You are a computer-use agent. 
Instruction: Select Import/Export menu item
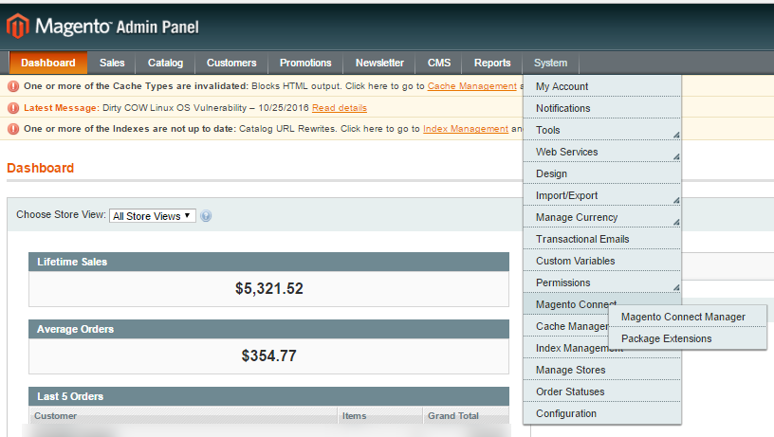click(x=602, y=195)
